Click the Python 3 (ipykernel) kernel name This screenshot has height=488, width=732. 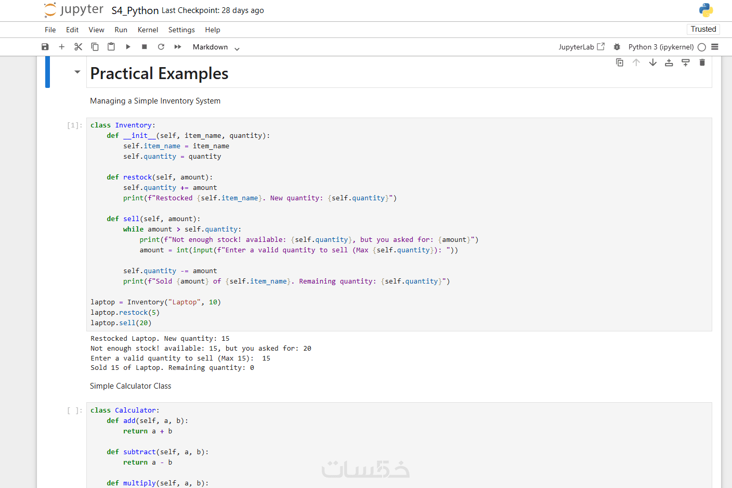click(x=661, y=47)
